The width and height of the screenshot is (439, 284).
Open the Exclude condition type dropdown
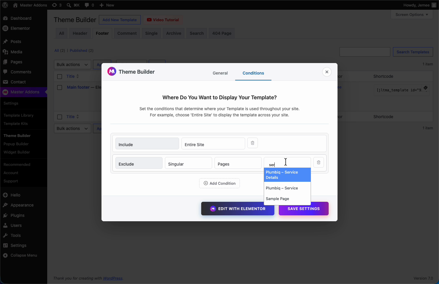click(139, 163)
